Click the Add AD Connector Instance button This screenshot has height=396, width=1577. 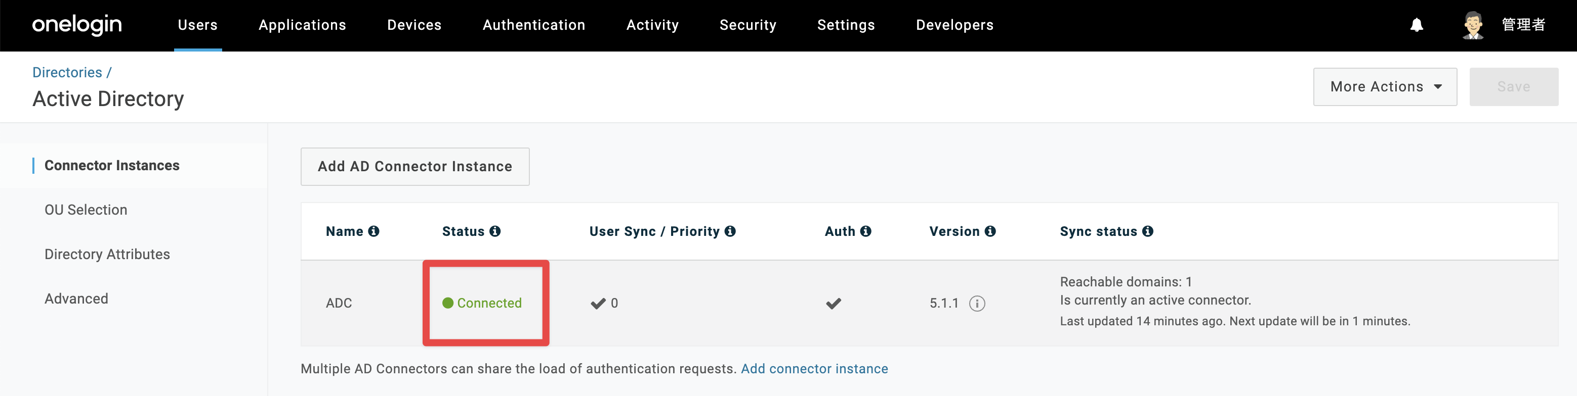point(415,166)
